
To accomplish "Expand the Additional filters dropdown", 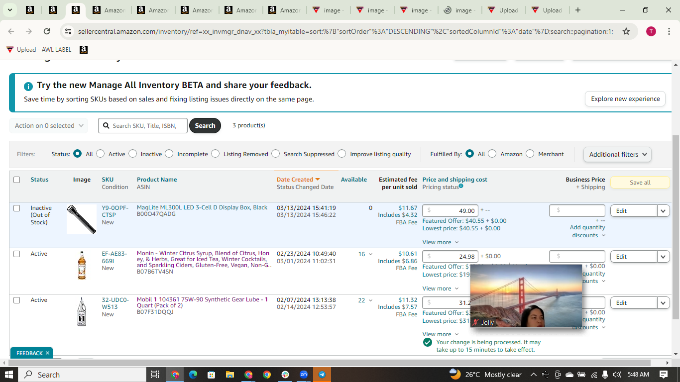I will click(x=617, y=154).
